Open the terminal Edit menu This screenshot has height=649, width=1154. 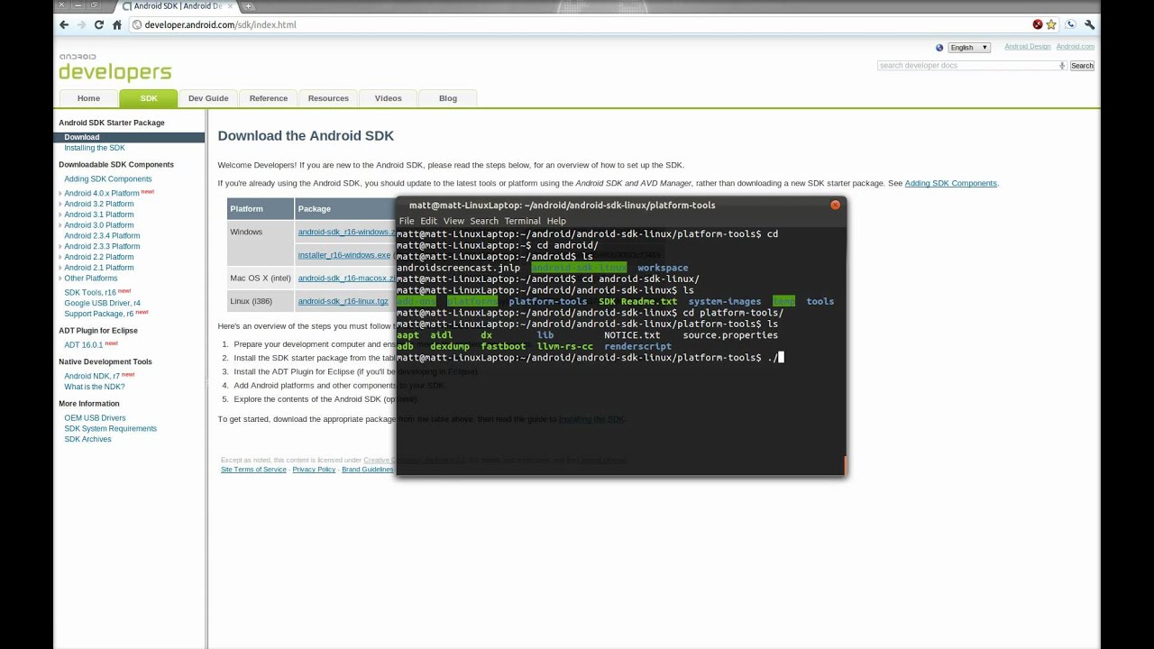pos(428,221)
